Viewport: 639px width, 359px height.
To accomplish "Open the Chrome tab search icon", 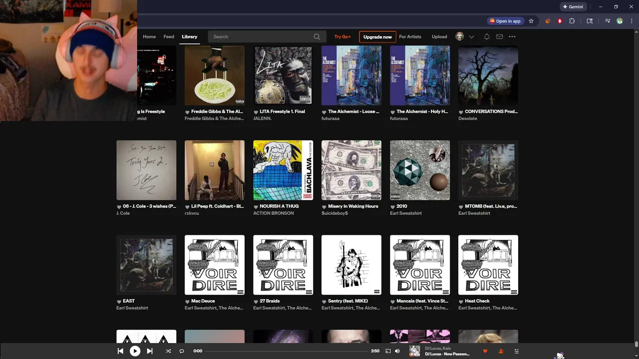I will click(590, 21).
